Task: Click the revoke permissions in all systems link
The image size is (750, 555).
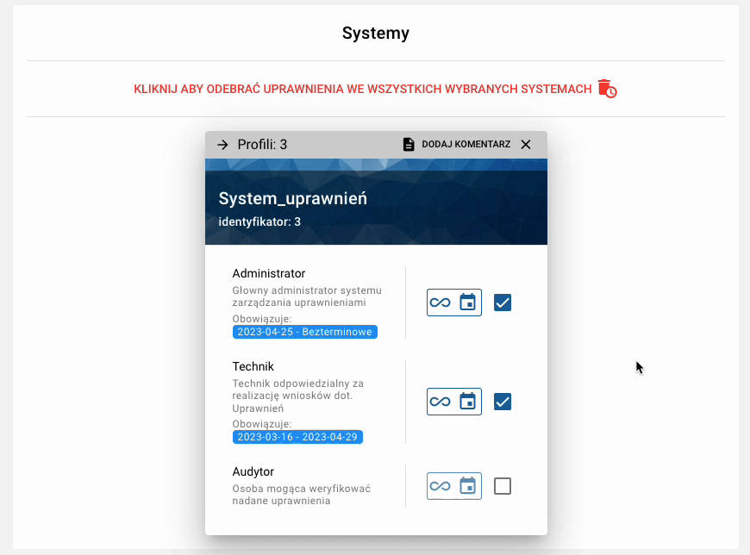Action: pos(363,89)
